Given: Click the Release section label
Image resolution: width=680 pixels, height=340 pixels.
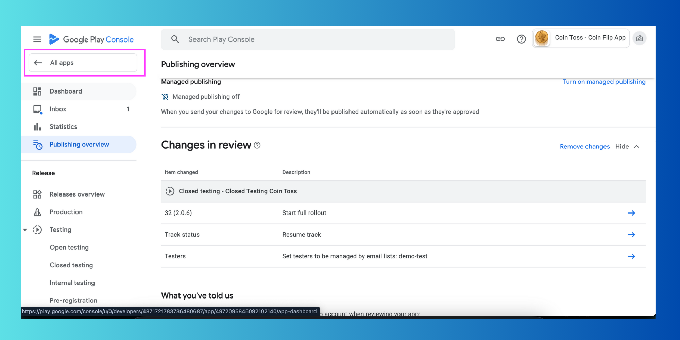Looking at the screenshot, I should pos(44,173).
